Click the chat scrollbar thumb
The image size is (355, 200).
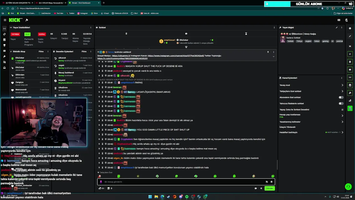coord(277,165)
